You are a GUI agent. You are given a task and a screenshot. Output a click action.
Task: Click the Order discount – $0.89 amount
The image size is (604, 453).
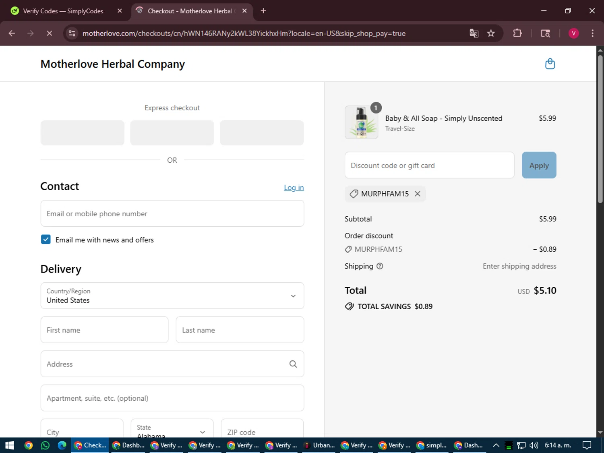545,249
